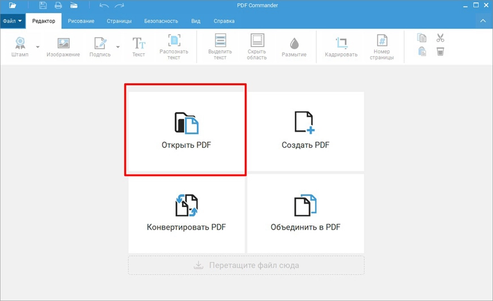Click the Открыть PDF tile
This screenshot has height=301, width=493.
tap(186, 131)
